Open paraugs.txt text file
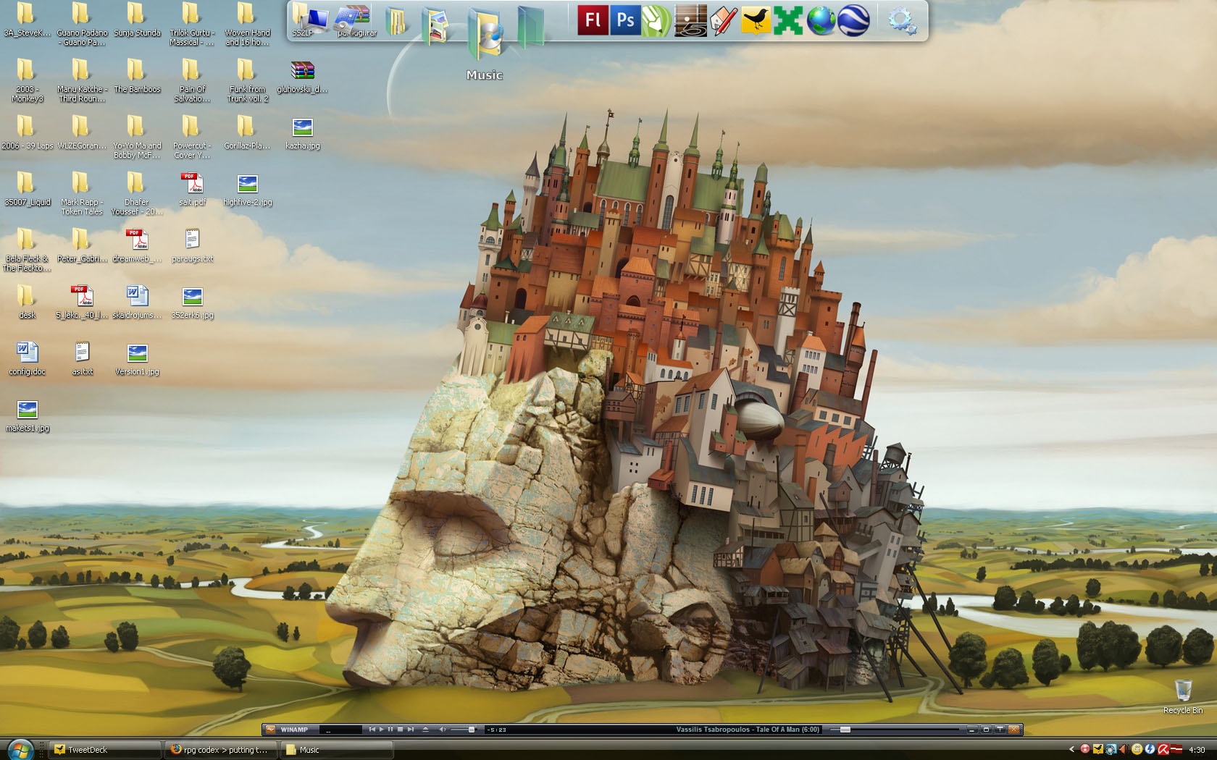 tap(192, 246)
